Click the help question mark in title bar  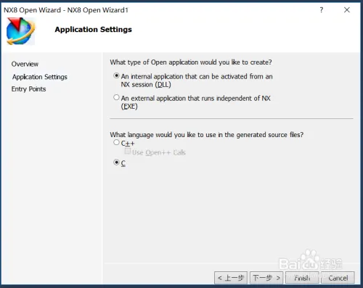tap(322, 10)
